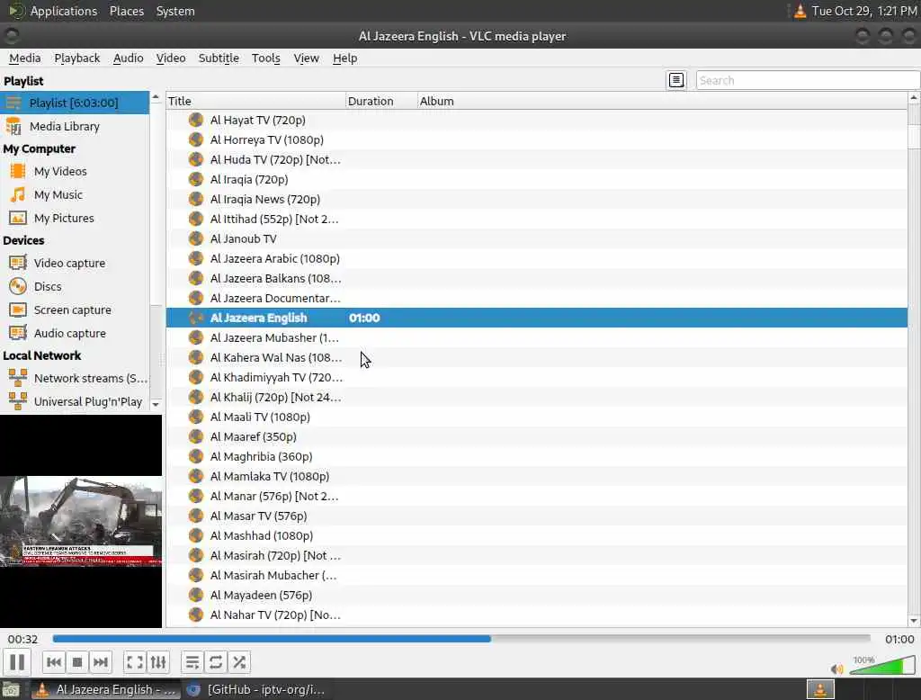Select Al Maali TV (1080p) row
Screen dimensions: 921x700
(536, 417)
